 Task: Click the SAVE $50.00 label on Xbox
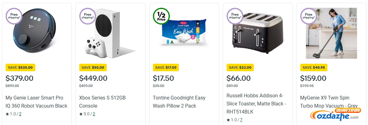point(93,67)
